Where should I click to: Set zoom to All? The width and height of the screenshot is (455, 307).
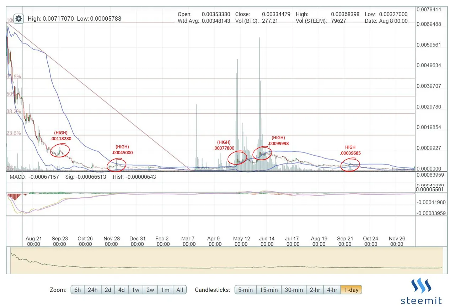(x=180, y=290)
